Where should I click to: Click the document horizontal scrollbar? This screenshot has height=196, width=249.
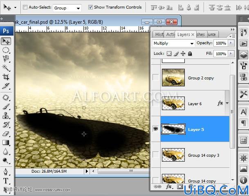click(x=124, y=171)
